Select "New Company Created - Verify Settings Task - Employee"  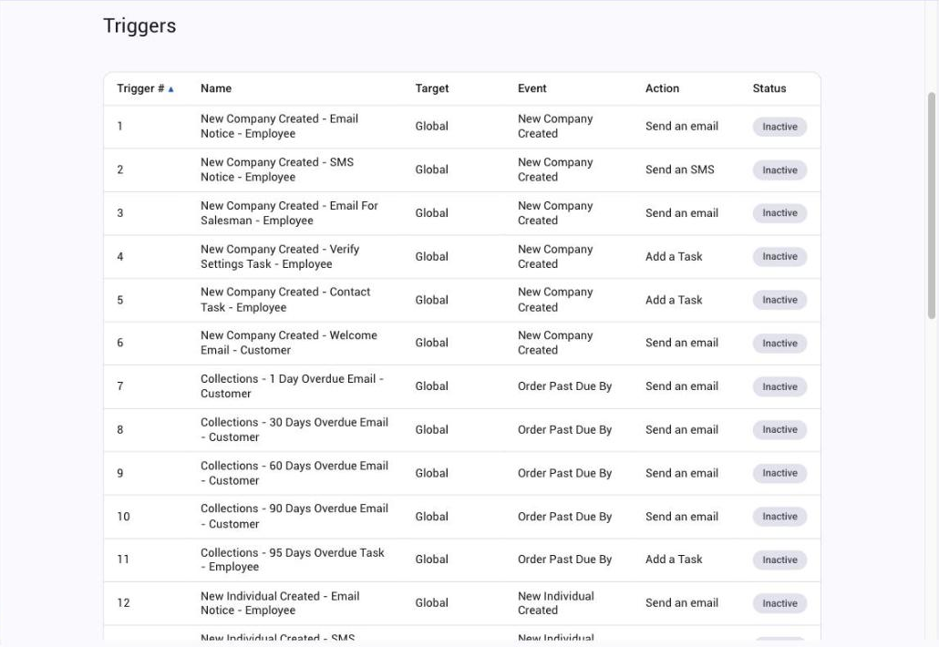(280, 256)
